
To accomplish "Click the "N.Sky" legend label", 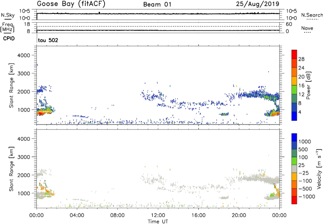I will [8, 15].
